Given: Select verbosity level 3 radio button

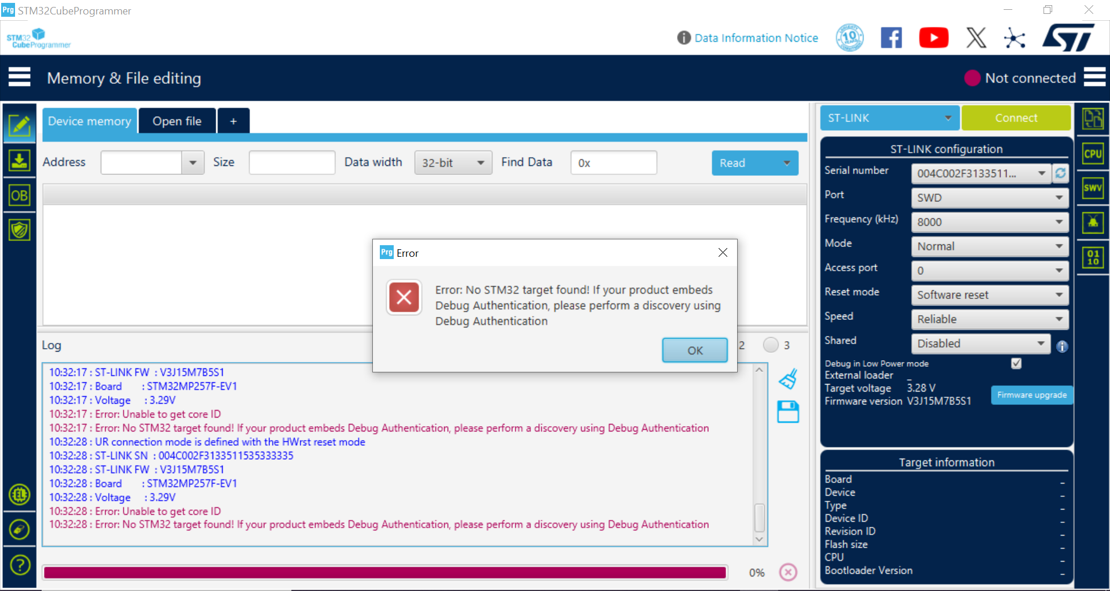Looking at the screenshot, I should (769, 345).
